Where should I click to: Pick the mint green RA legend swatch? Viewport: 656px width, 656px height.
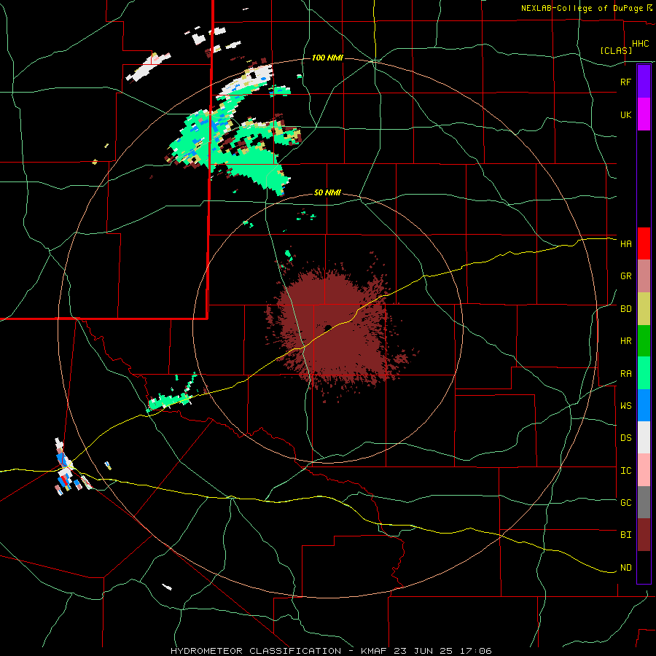pos(644,373)
